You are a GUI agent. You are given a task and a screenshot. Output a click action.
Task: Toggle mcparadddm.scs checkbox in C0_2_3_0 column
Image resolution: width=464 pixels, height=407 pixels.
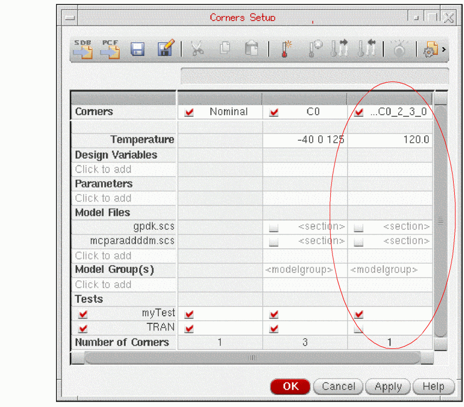358,242
